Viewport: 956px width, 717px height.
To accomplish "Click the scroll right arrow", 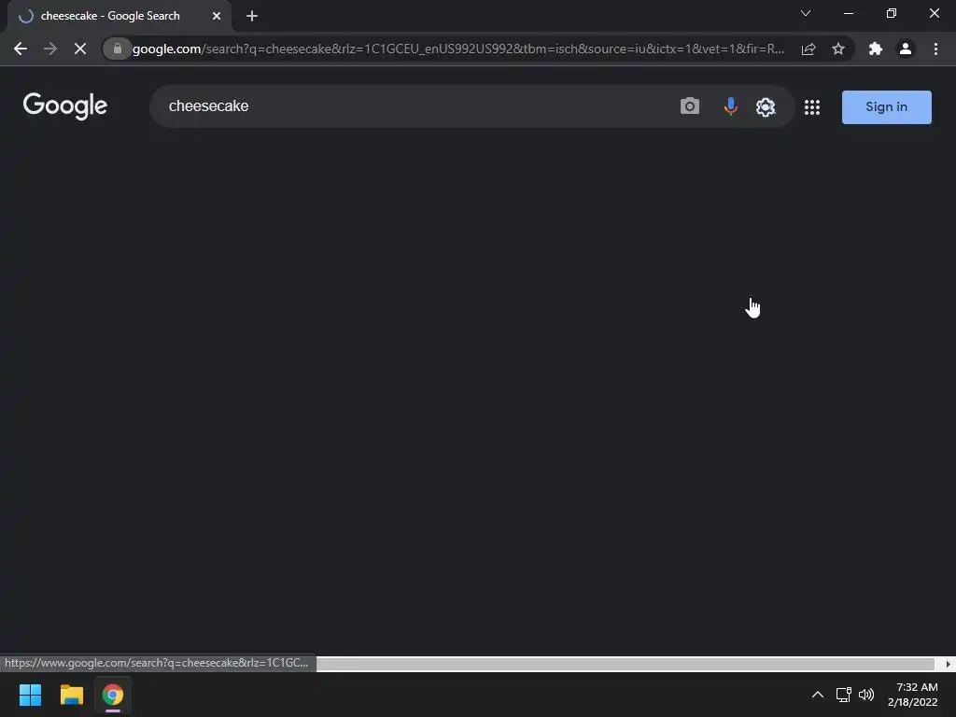I will pyautogui.click(x=948, y=664).
